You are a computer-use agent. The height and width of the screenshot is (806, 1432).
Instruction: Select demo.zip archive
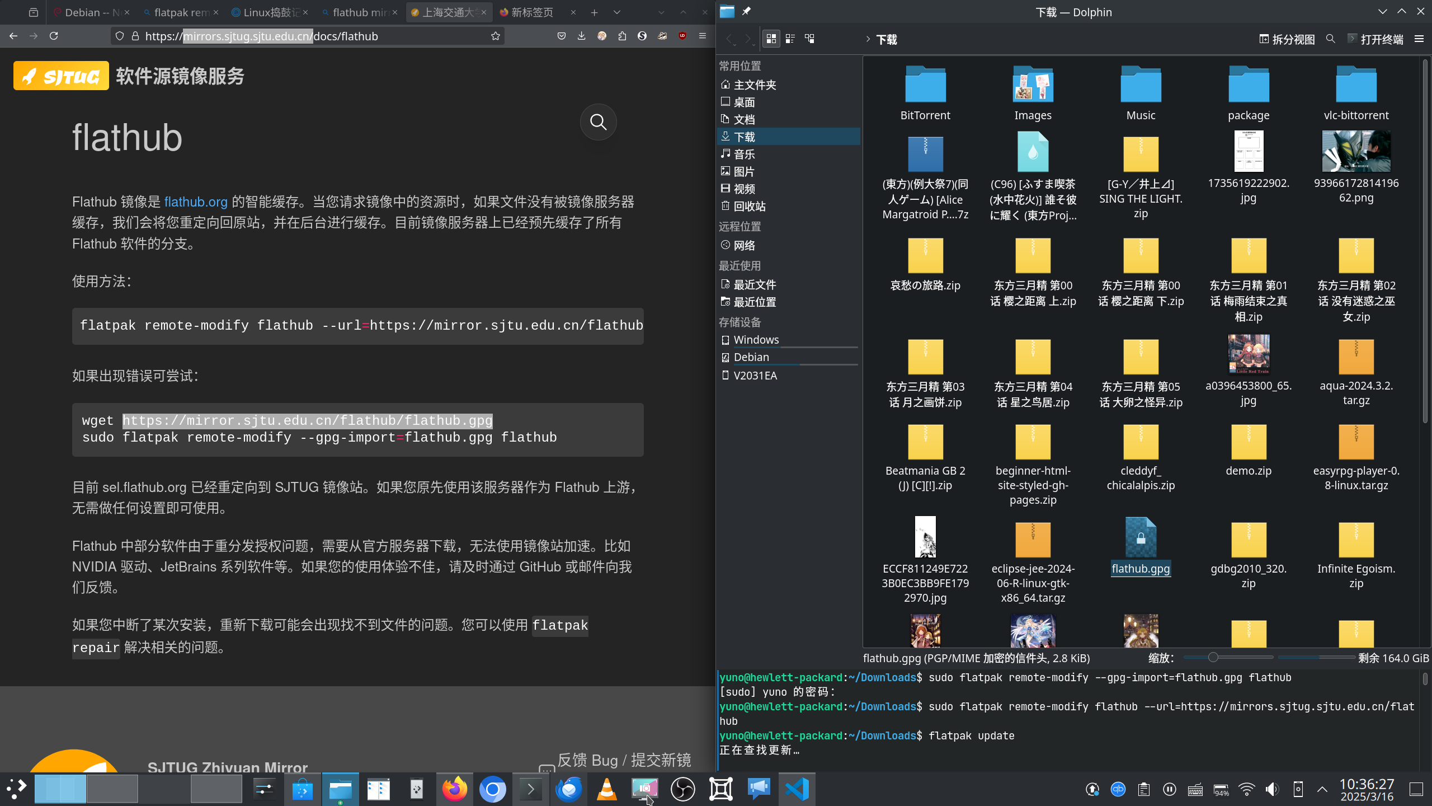[x=1249, y=451]
